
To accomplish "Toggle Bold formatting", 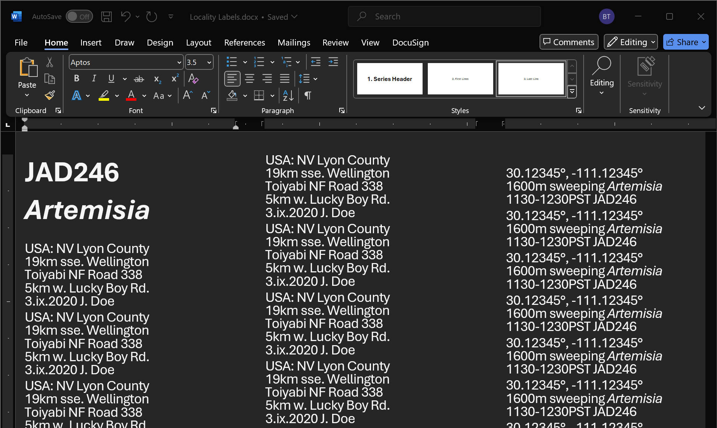I will 77,78.
